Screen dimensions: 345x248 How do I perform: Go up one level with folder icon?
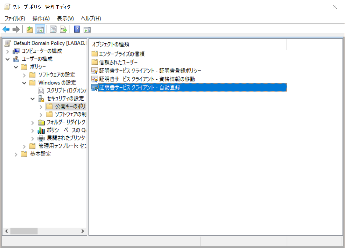tap(30, 29)
